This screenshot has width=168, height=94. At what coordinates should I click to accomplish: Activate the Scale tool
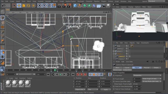pos(24,5)
